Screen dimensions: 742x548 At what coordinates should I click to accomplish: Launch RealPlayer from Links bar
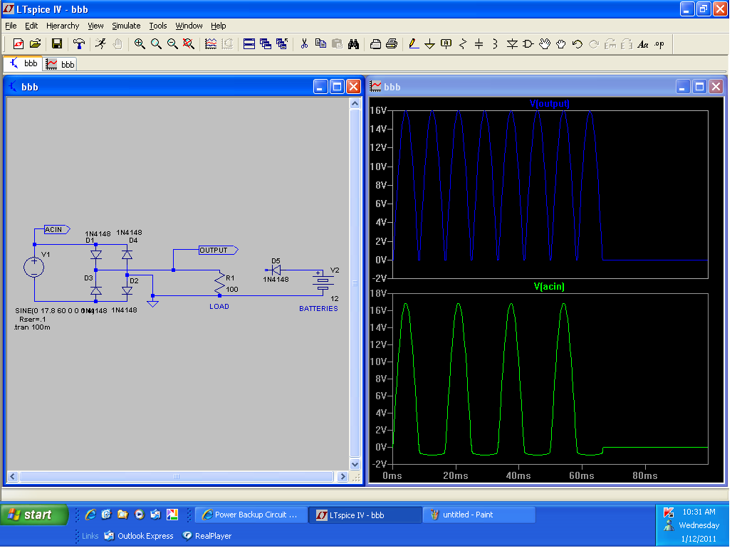(x=207, y=536)
